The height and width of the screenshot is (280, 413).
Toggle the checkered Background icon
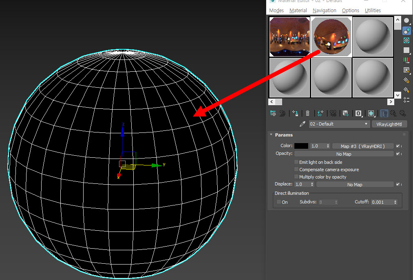click(x=406, y=40)
